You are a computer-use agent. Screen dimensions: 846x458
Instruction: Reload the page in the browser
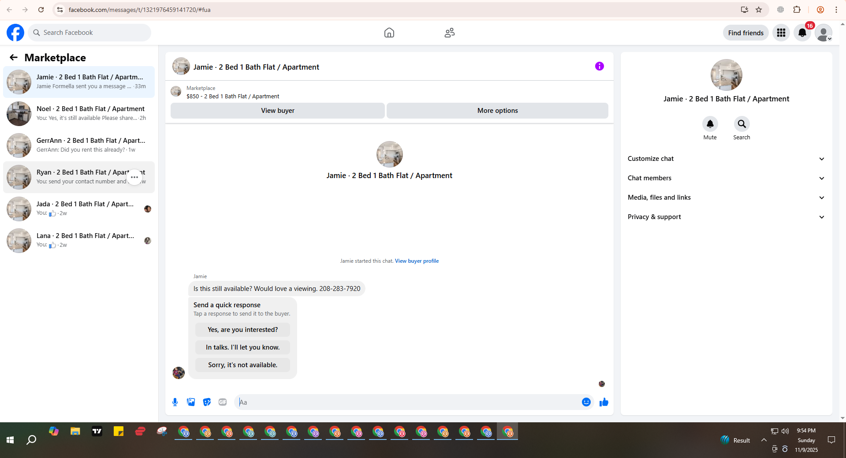pos(41,10)
